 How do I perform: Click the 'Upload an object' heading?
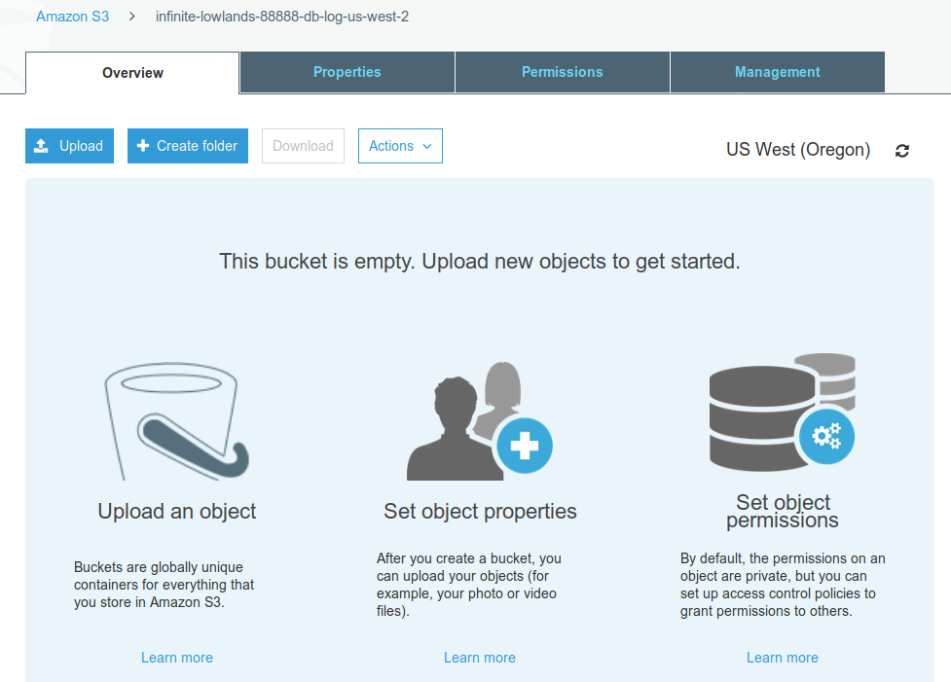tap(177, 512)
